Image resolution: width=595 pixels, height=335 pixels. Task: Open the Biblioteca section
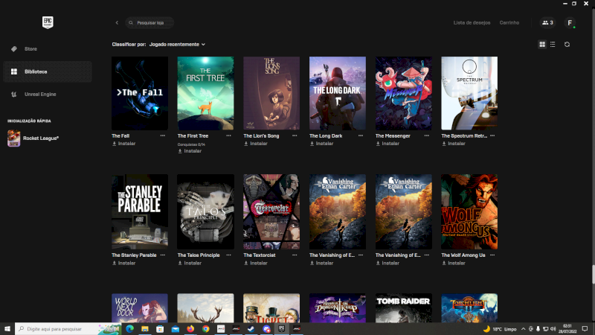[48, 71]
